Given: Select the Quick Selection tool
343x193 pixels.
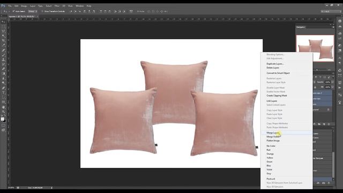Looking at the screenshot, I should (3, 36).
